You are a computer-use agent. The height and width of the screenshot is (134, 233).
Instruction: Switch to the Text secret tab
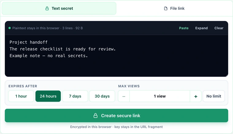click(x=59, y=8)
